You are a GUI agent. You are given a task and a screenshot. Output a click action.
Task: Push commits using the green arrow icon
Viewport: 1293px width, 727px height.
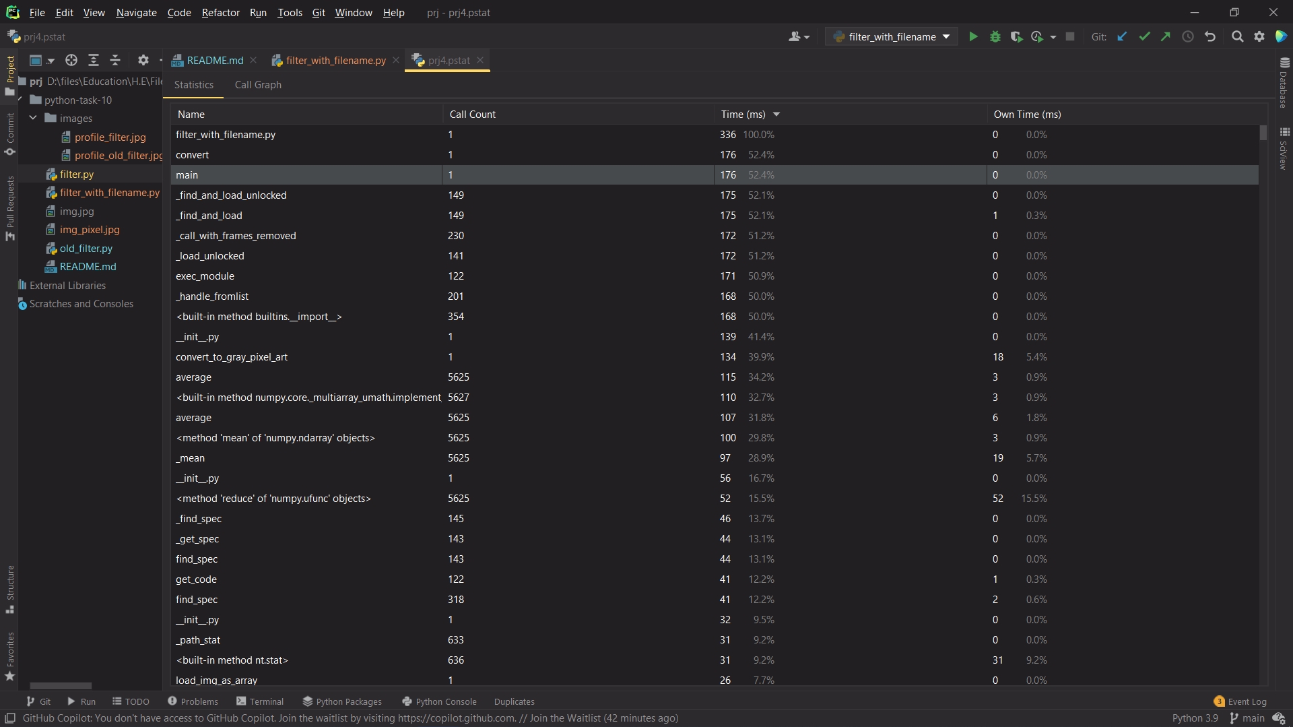1166,36
